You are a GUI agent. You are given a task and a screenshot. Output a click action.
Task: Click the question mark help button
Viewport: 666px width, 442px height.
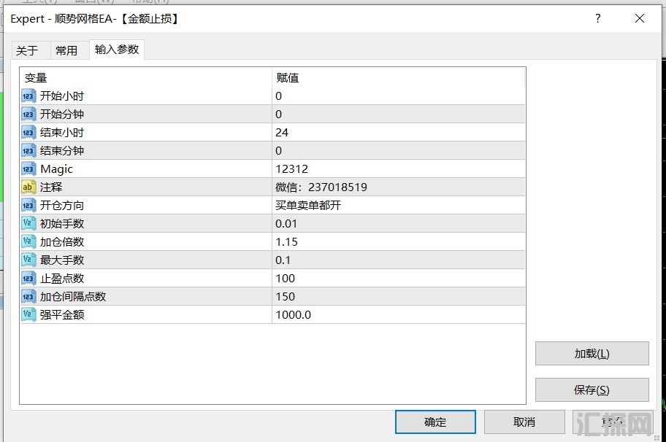[x=598, y=19]
